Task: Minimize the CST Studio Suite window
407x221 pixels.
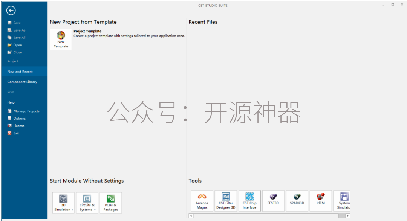Action: pos(383,5)
